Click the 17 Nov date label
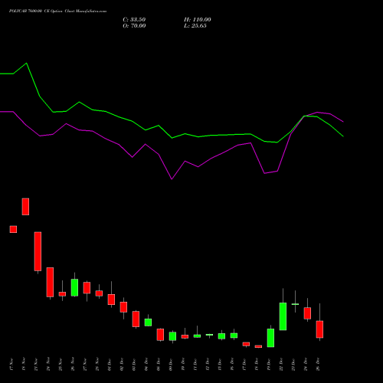This screenshot has height=383, width=383. (11, 365)
